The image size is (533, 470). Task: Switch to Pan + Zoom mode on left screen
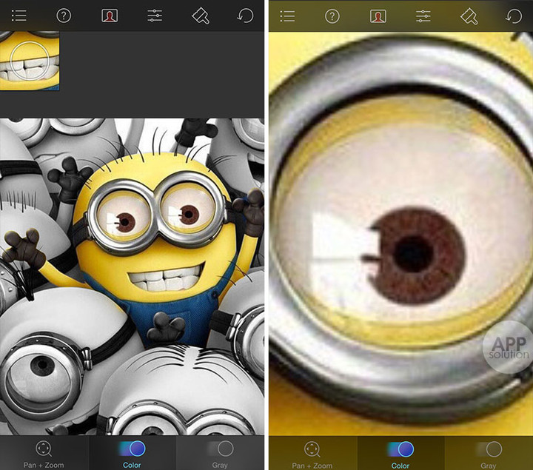click(44, 453)
